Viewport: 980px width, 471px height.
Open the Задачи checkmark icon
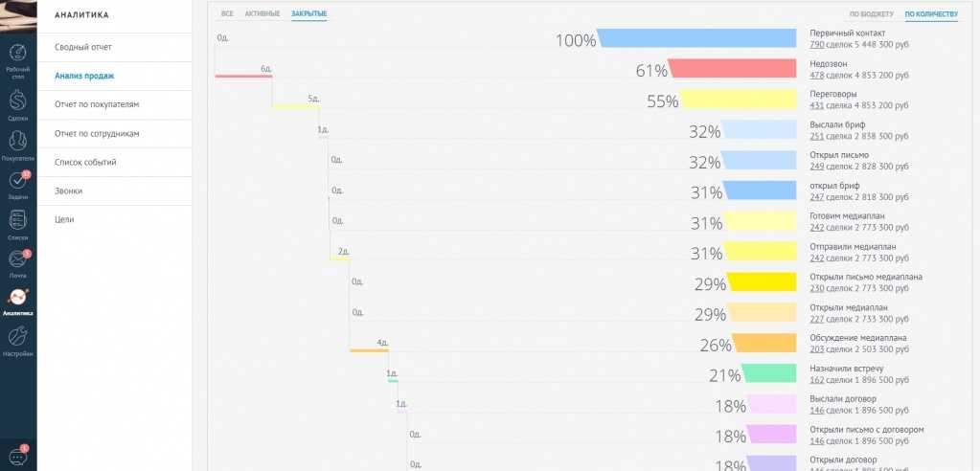17,180
